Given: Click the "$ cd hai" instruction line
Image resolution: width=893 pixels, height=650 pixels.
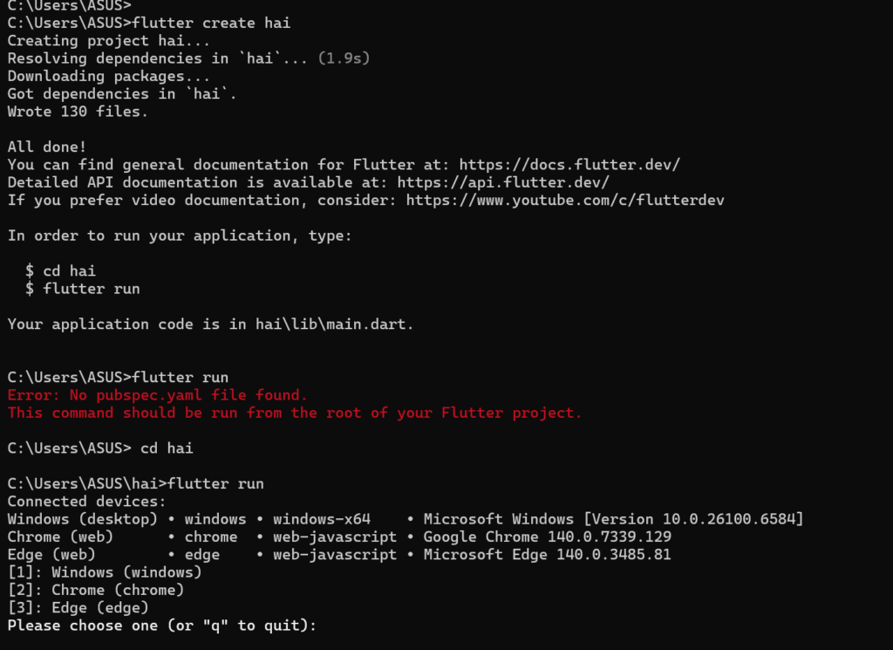Looking at the screenshot, I should click(61, 271).
